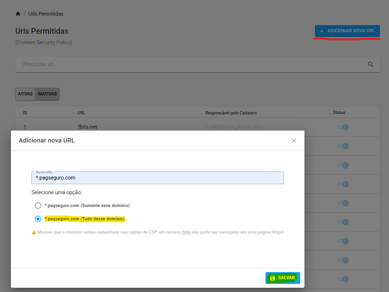389x292 pixels.
Task: Click the home breadcrumb icon
Action: coord(18,14)
